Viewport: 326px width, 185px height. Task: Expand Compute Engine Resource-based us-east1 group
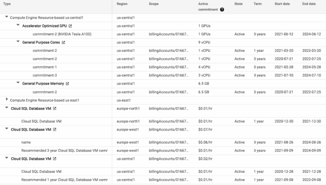[x=6, y=100]
